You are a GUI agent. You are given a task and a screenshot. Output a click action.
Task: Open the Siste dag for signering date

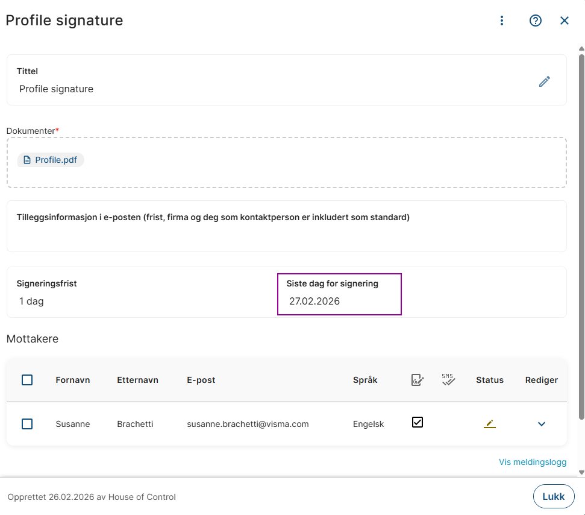314,301
